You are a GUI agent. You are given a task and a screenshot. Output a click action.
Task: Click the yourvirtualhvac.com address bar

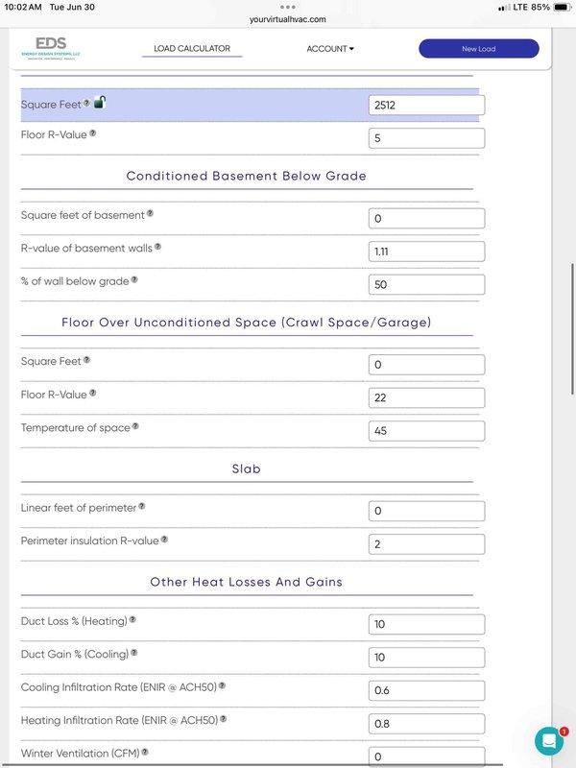287,19
